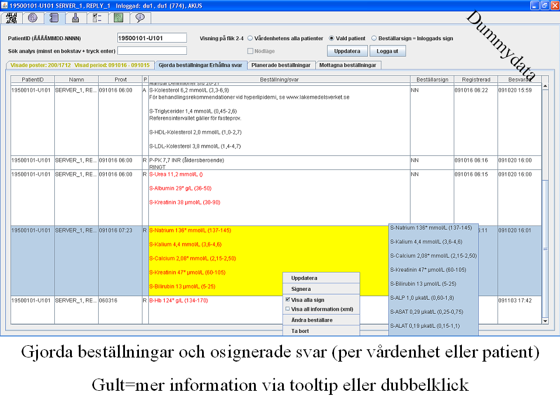Click 'S-Calcium 2,08* mmol/L' in yellow cell
560x420 pixels.
pyautogui.click(x=193, y=258)
